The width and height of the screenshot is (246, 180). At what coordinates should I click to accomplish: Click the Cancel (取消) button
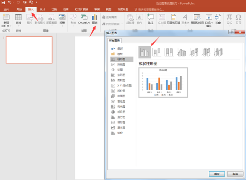(x=235, y=174)
